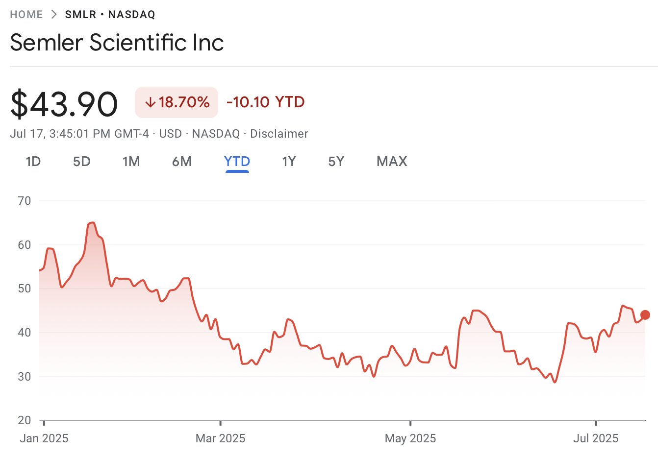Screen dimensions: 658x457
Task: Click the Semler Scientific Inc title
Action: 117,43
